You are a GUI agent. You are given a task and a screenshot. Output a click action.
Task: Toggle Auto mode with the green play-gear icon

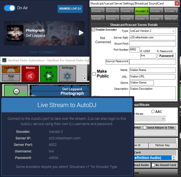(49, 75)
